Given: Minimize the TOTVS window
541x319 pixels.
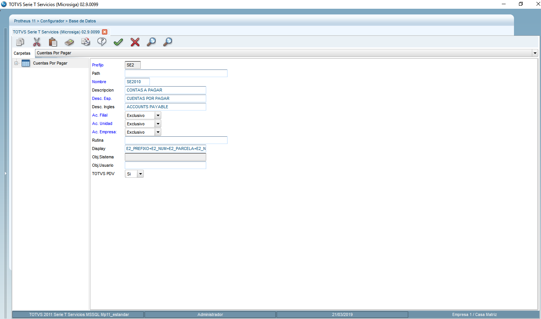Looking at the screenshot, I should [503, 4].
